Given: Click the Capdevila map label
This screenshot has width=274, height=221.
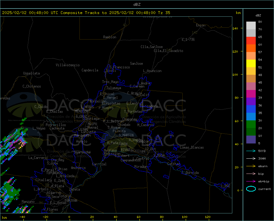Looking at the screenshot, I should 90,70.
